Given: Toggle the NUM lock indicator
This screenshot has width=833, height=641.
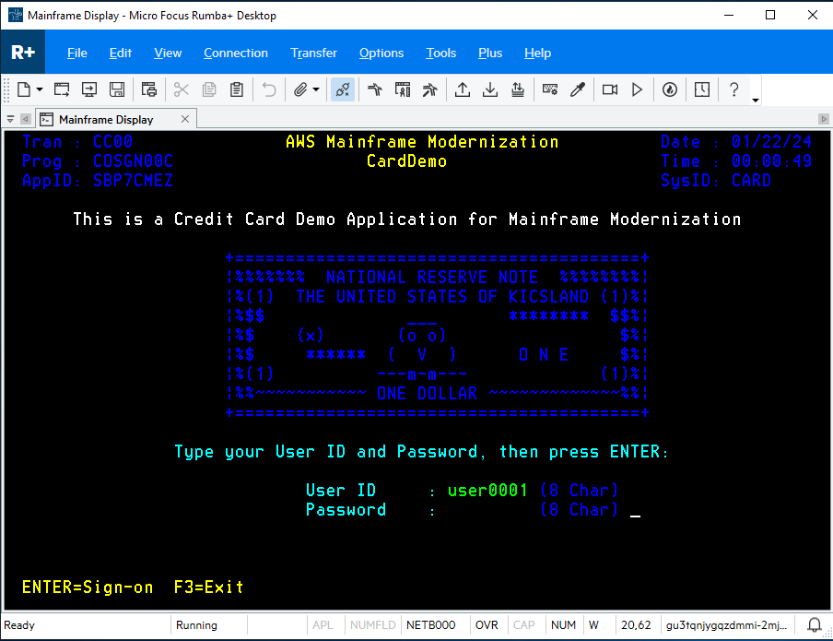Looking at the screenshot, I should coord(562,624).
